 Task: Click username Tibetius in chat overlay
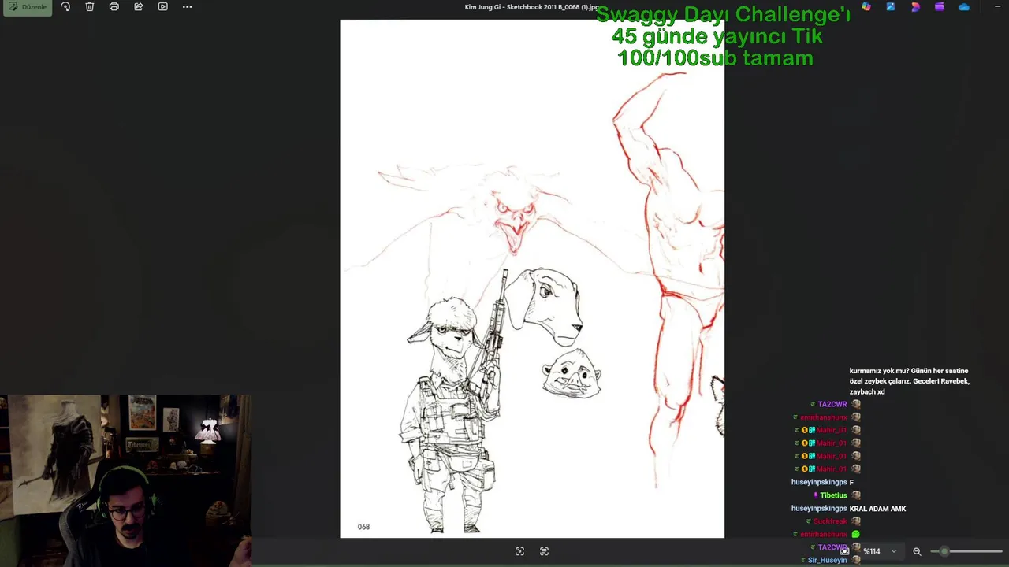833,495
